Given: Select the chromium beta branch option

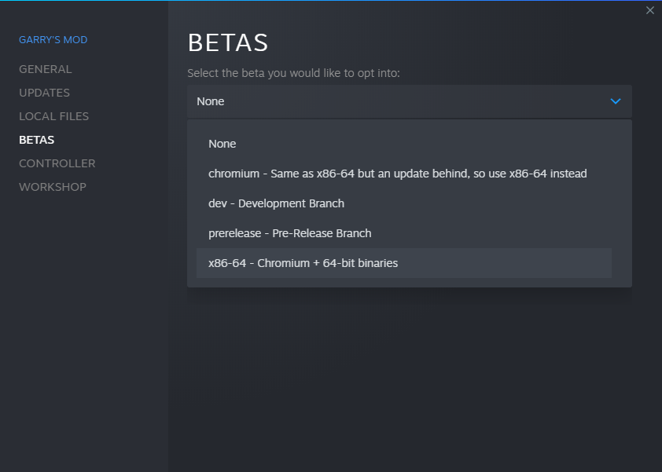Looking at the screenshot, I should (403, 174).
